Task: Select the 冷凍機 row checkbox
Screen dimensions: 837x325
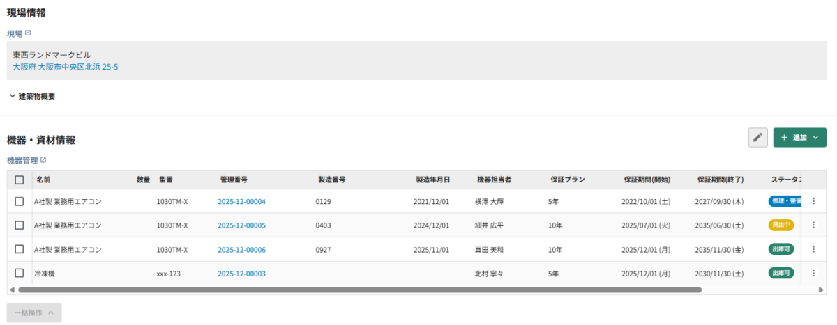Action: point(20,273)
